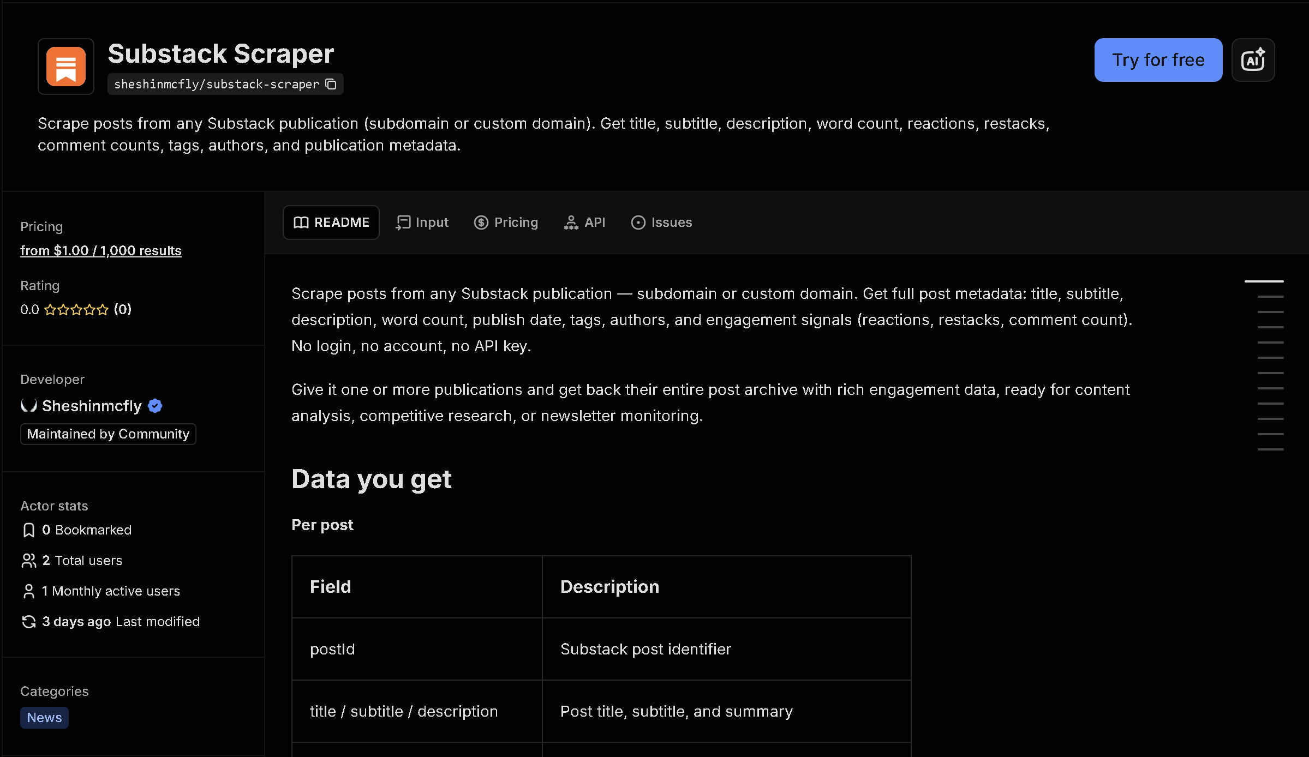Jump to first table-of-contents marker
This screenshot has height=757, width=1309.
pos(1264,281)
